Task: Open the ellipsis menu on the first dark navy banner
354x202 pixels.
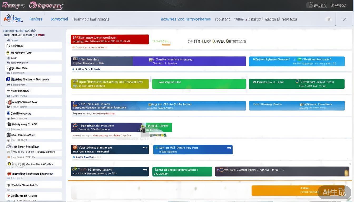Action: 145,148
